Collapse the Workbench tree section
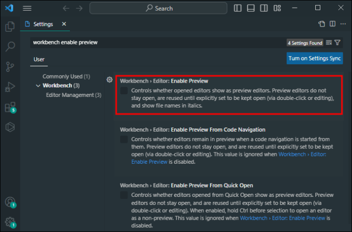This screenshot has height=232, width=352. (x=38, y=86)
